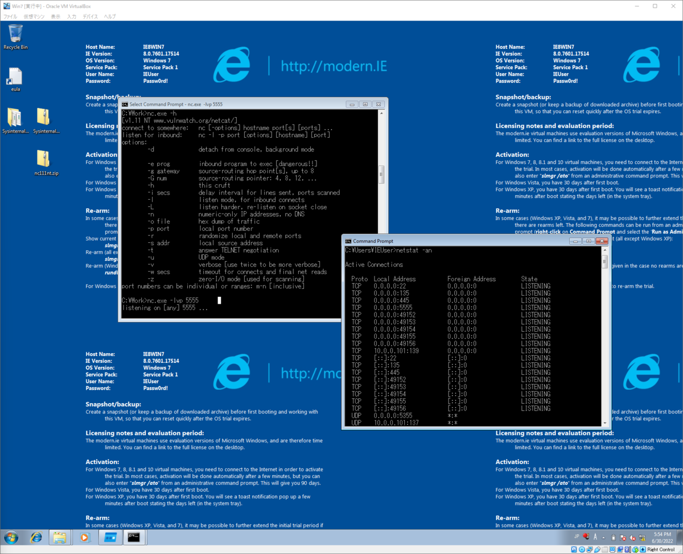
Task: Click the network warning tray icon
Action: 642,537
